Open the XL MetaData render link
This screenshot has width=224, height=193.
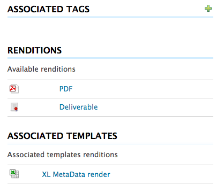coord(76,174)
